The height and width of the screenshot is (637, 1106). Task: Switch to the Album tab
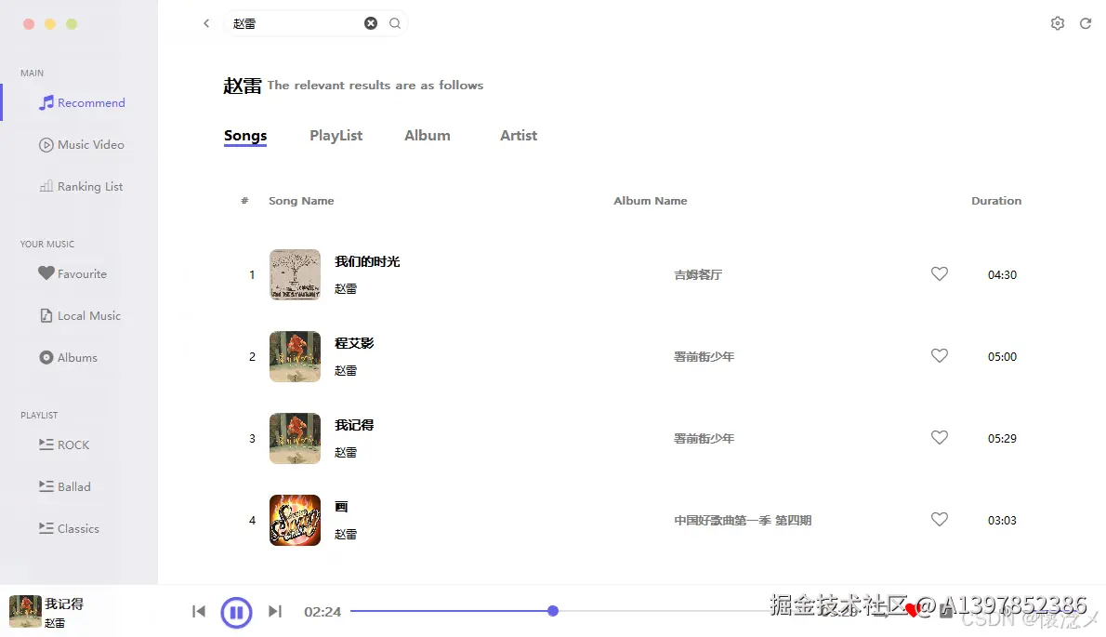427,135
